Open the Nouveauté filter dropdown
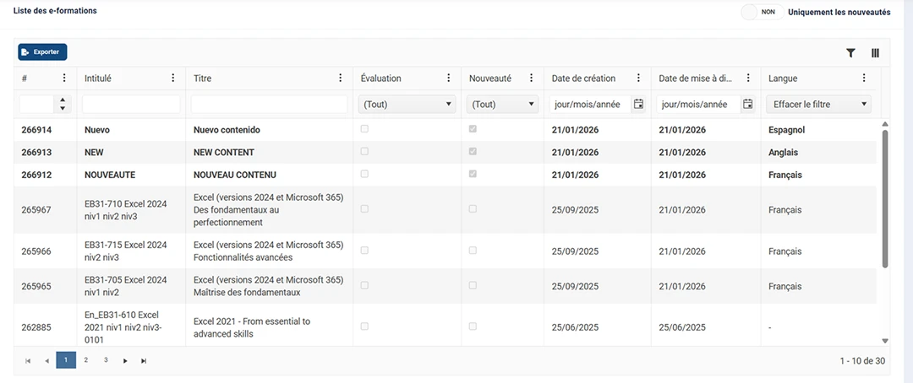 [503, 105]
